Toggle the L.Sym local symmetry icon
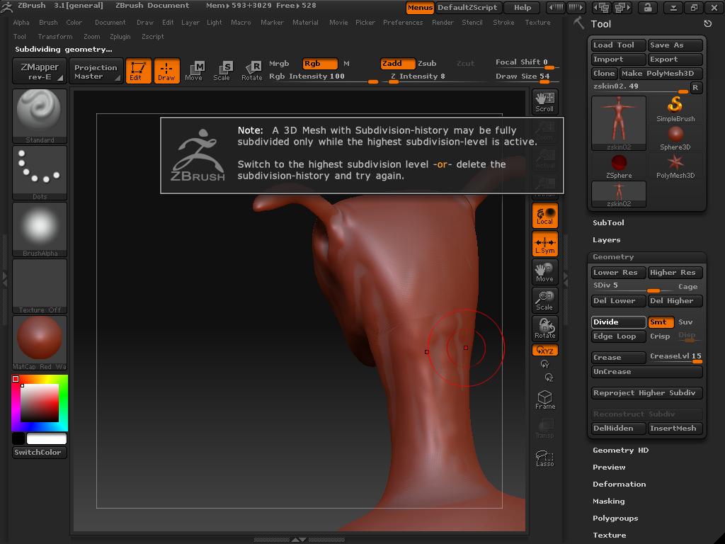The width and height of the screenshot is (725, 544). tap(544, 244)
